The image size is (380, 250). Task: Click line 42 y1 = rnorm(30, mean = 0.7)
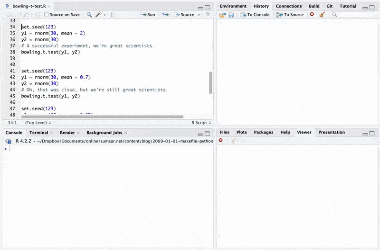[56, 77]
